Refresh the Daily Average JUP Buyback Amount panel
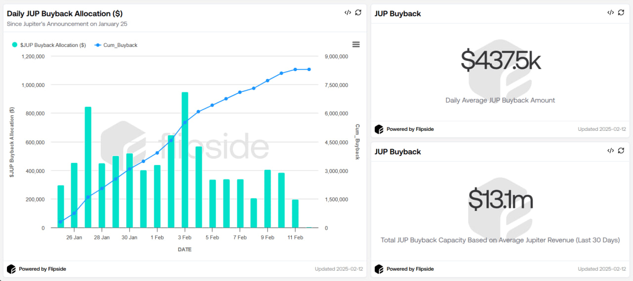 621,12
